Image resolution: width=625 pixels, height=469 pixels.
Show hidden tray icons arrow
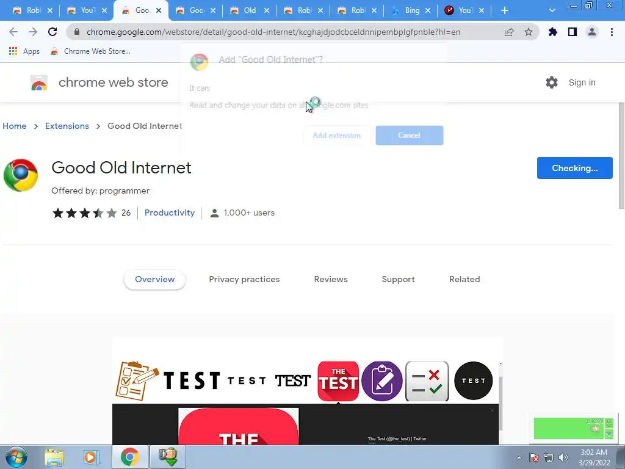pos(519,457)
